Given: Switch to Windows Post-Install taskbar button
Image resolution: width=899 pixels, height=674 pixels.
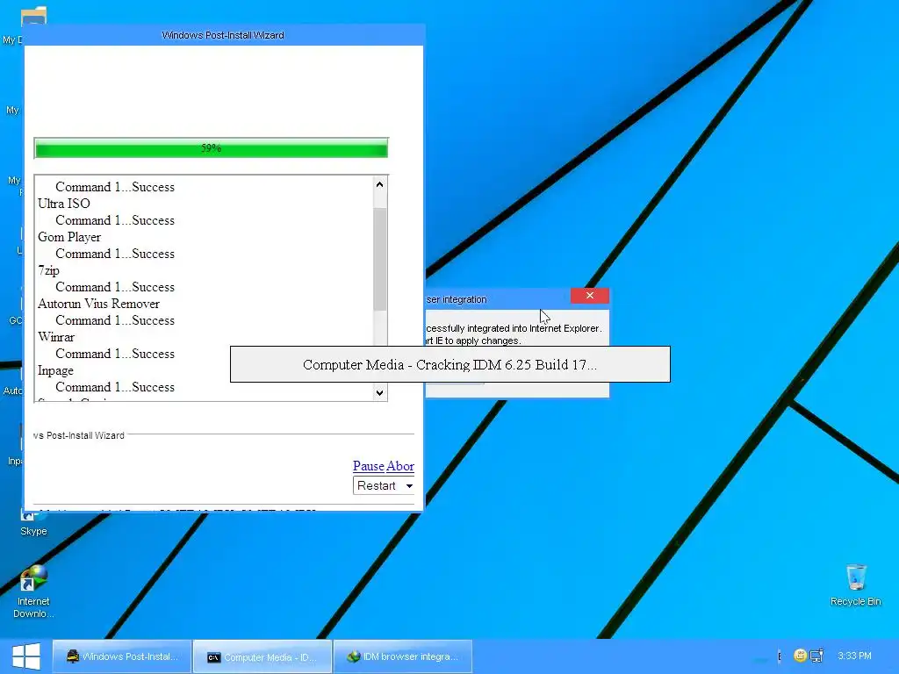Looking at the screenshot, I should pos(122,656).
